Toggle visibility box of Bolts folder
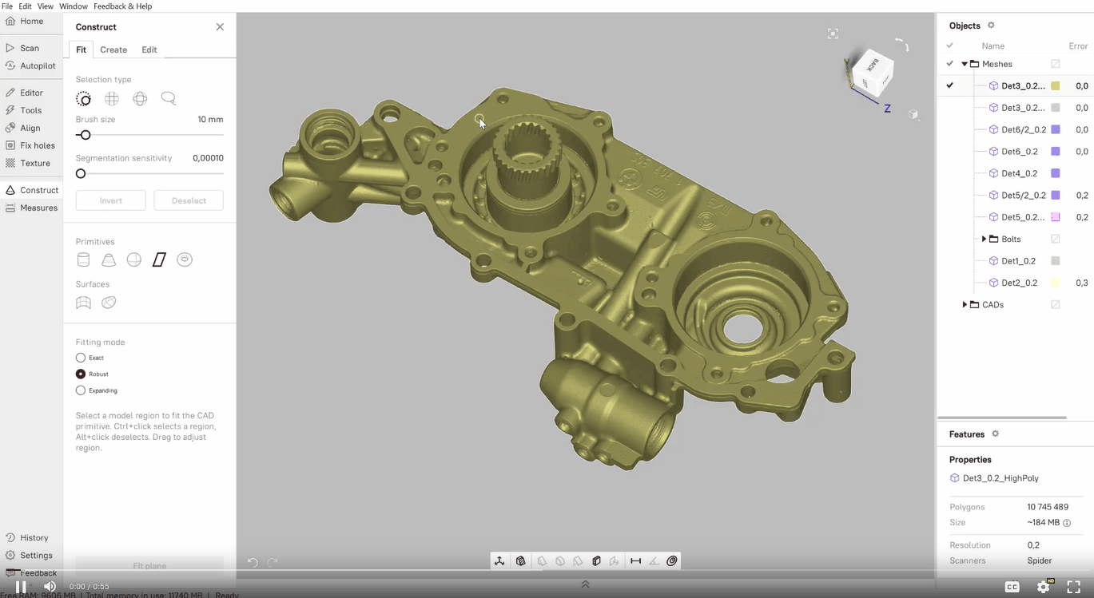 1055,239
